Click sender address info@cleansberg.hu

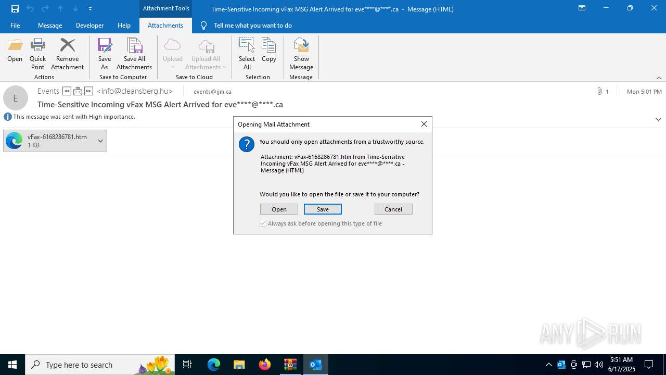[x=135, y=91]
